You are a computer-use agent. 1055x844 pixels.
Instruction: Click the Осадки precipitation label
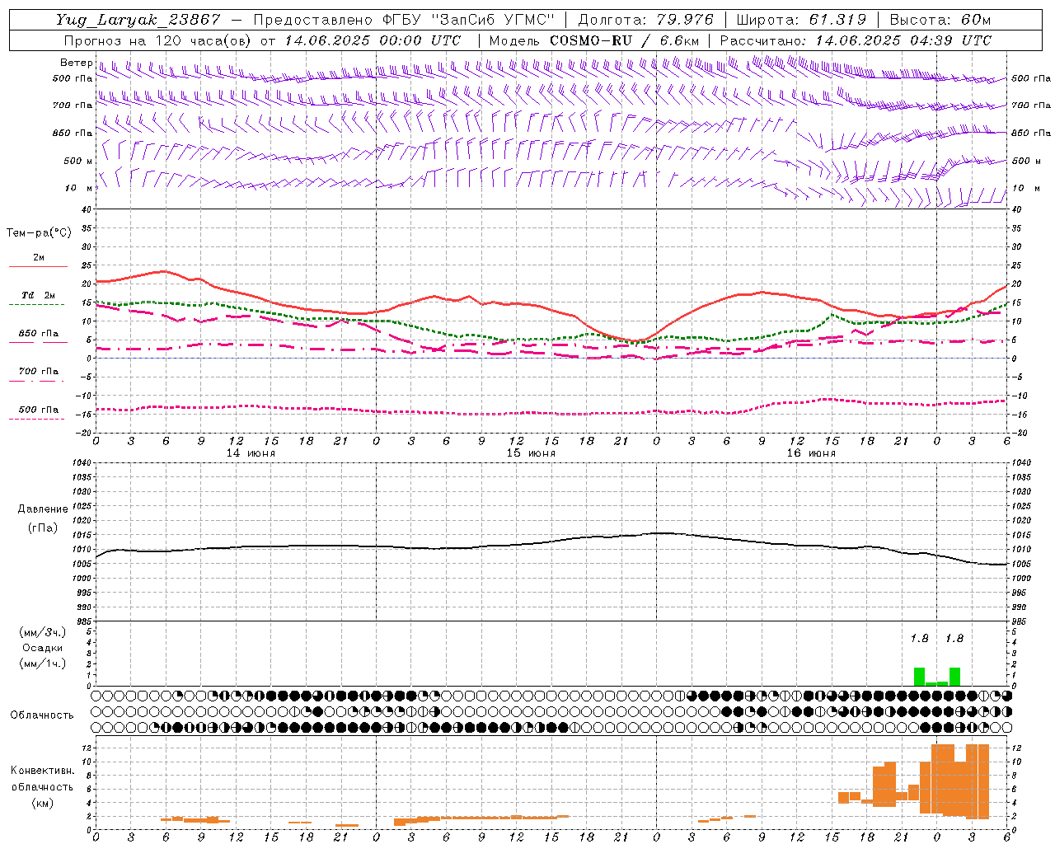point(43,648)
